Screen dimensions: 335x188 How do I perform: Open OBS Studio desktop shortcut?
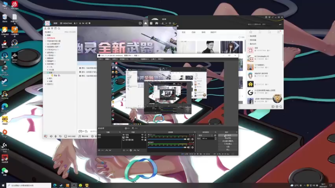(15, 44)
